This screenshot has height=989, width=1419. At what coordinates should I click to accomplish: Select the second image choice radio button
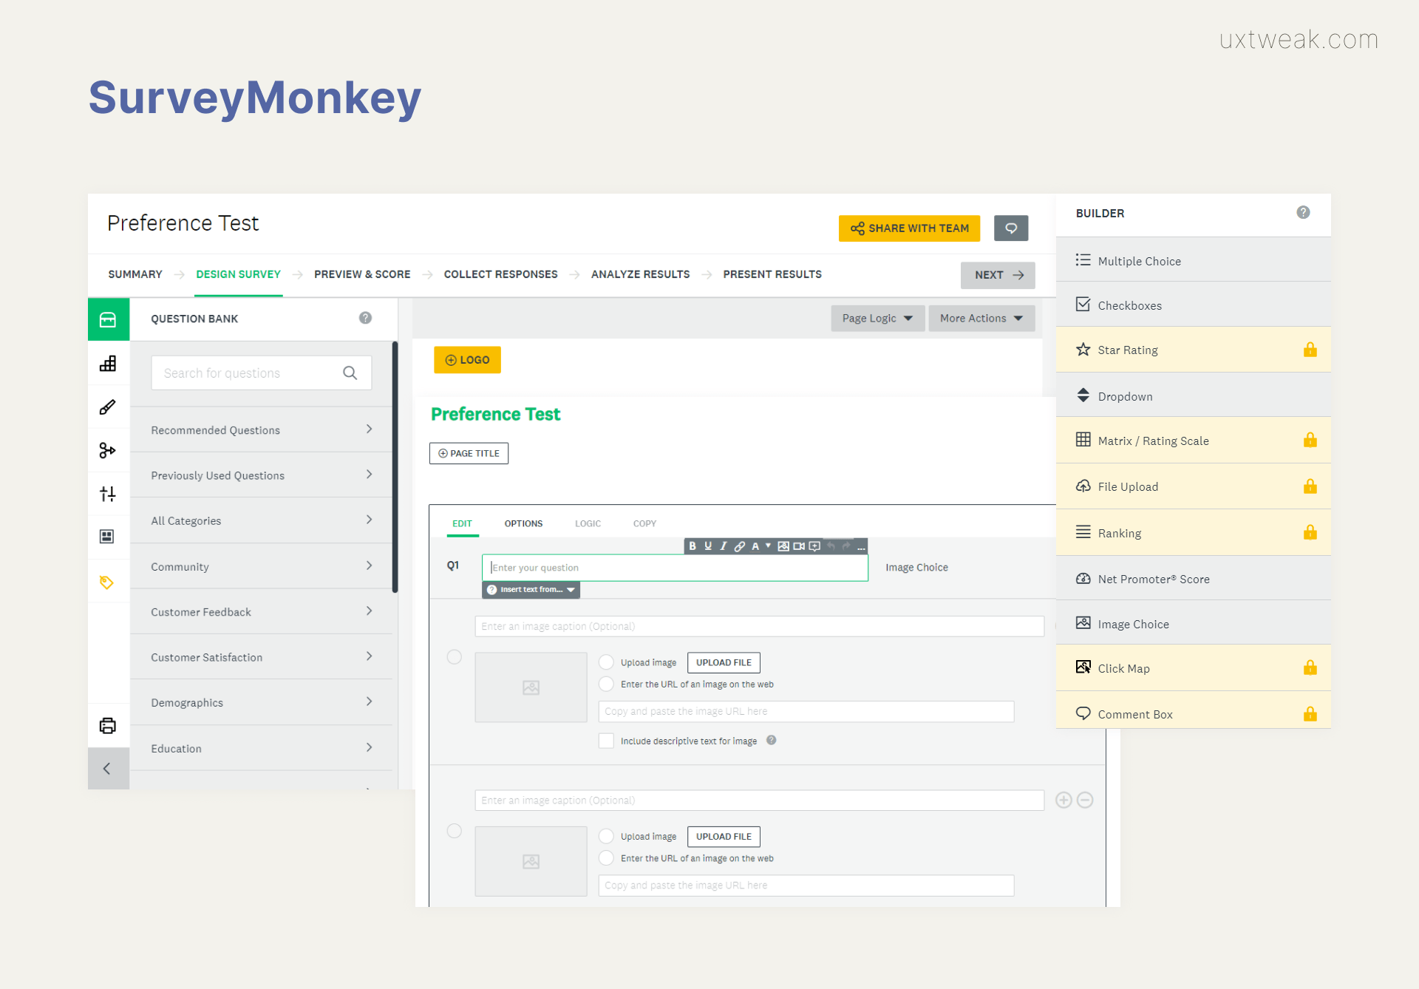[455, 831]
